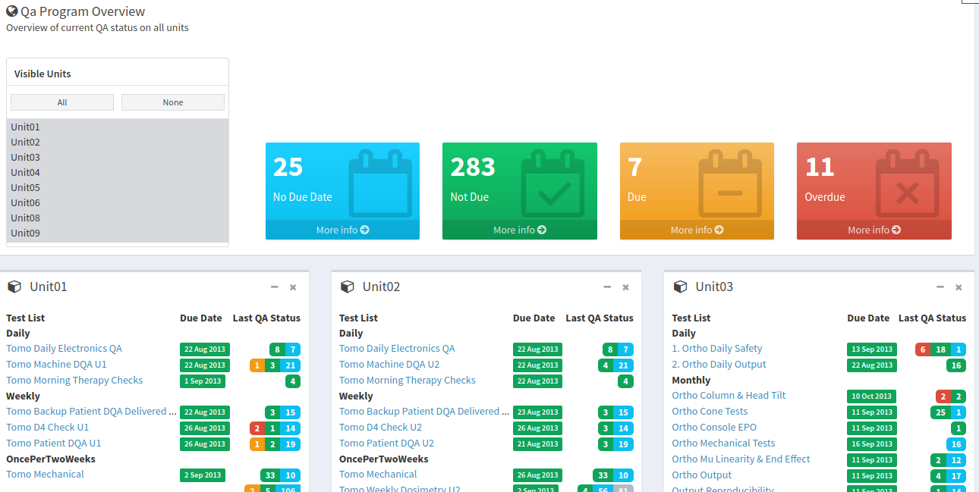Remove the Unit02 panel with its x icon

626,287
